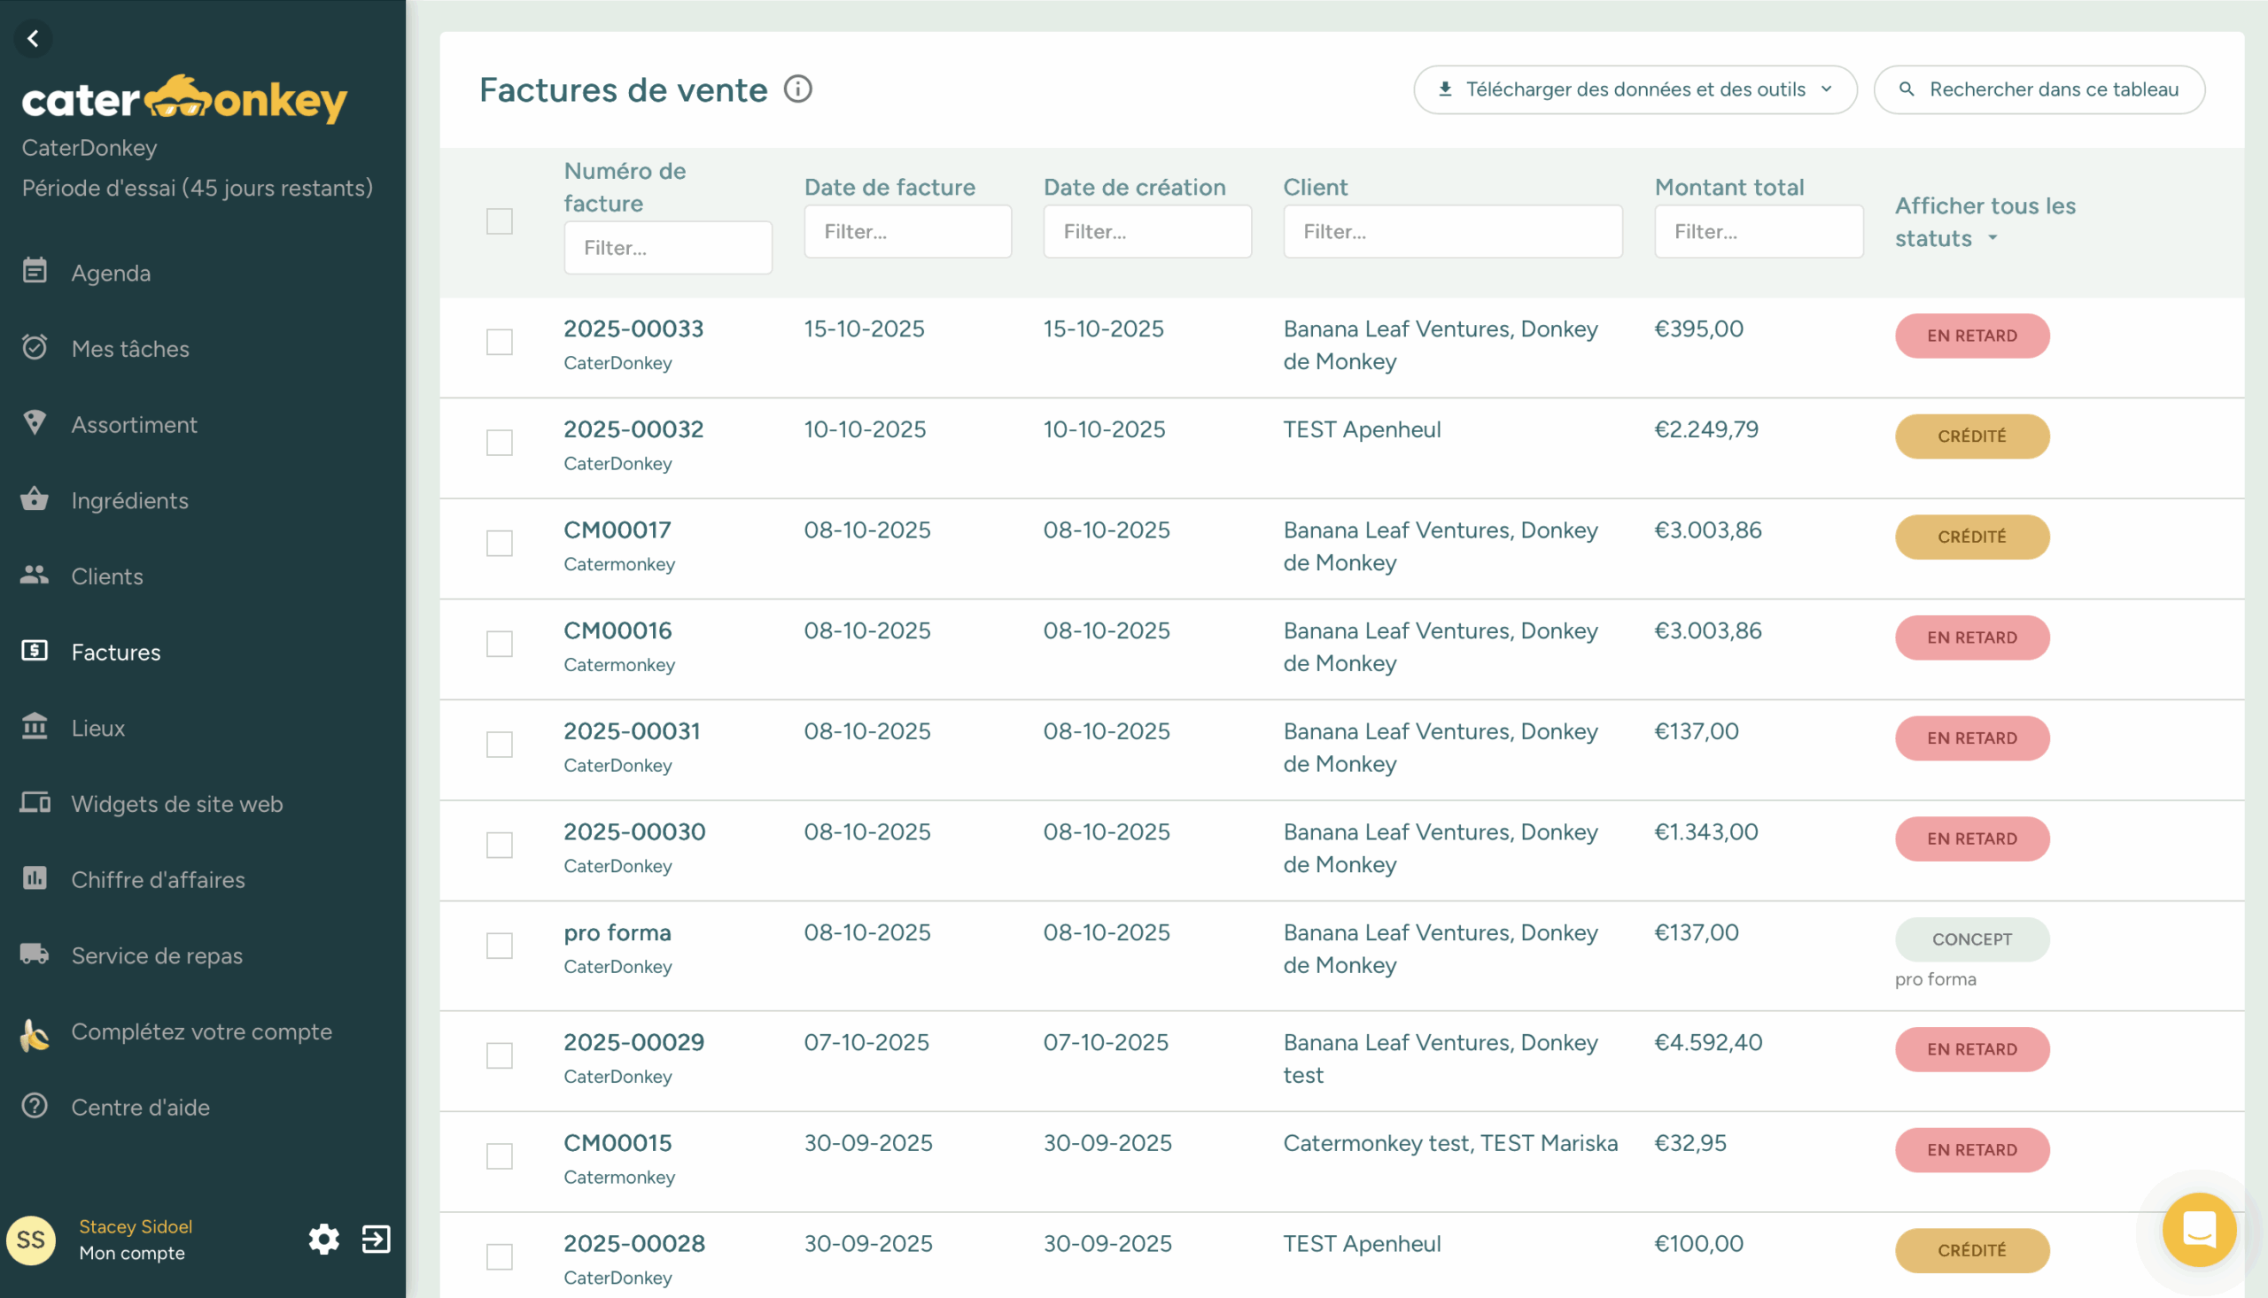Open account settings gear icon
The height and width of the screenshot is (1298, 2268).
[x=323, y=1240]
